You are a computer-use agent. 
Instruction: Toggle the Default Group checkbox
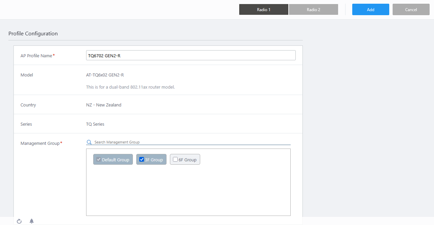coord(99,159)
